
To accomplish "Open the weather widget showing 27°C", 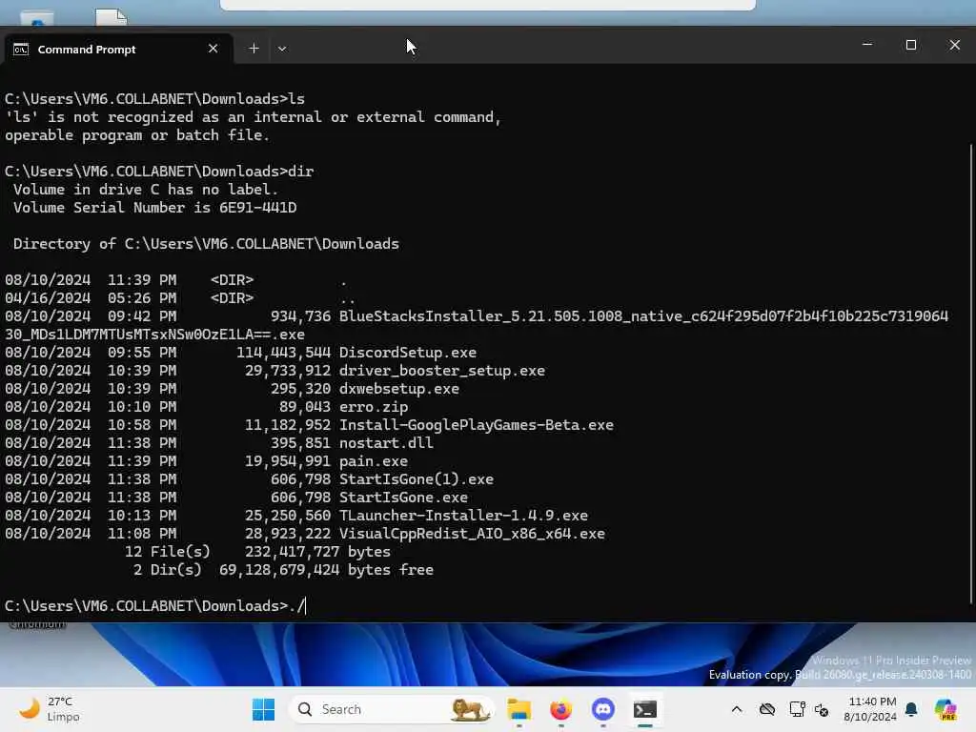I will click(x=50, y=709).
